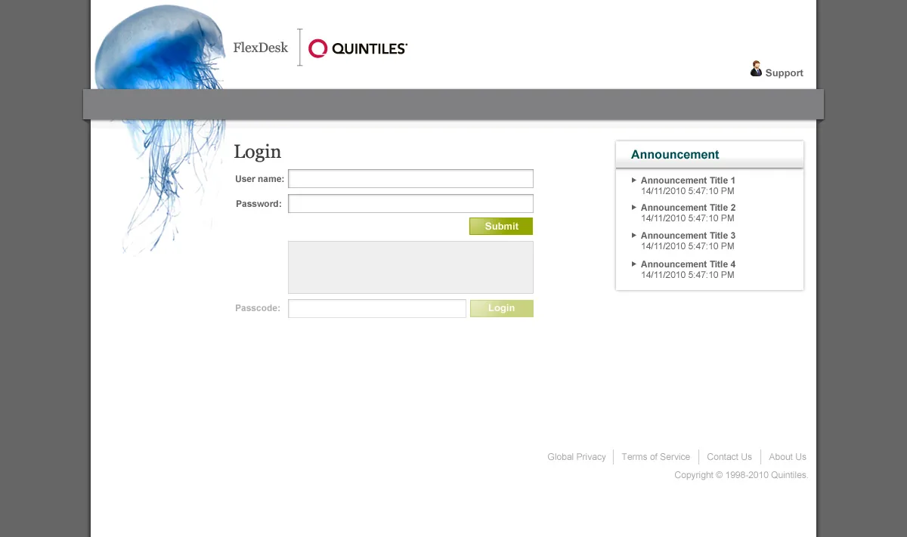907x537 pixels.
Task: Click the date under Announcement Title 4
Action: click(x=688, y=275)
